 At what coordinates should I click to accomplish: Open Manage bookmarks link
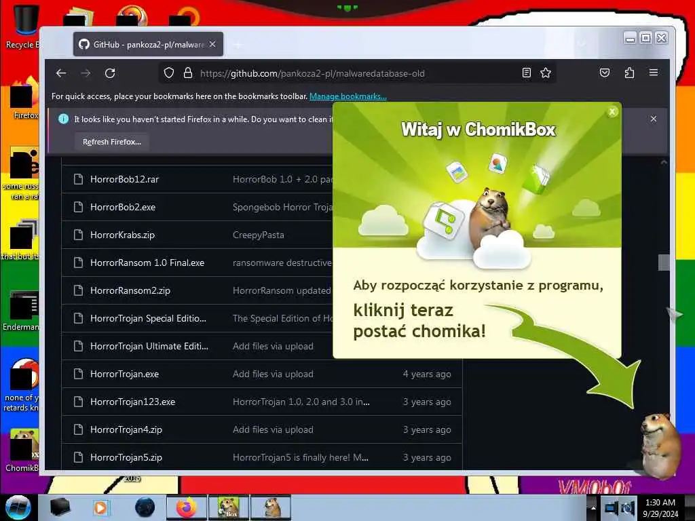(x=348, y=96)
